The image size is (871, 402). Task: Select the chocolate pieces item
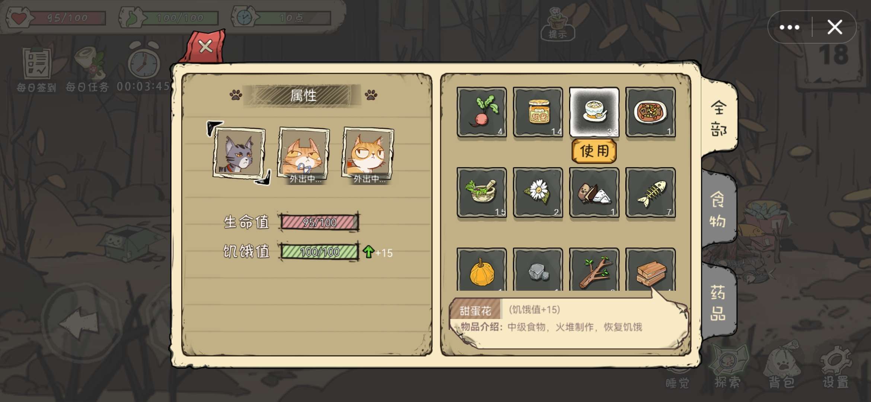point(594,192)
